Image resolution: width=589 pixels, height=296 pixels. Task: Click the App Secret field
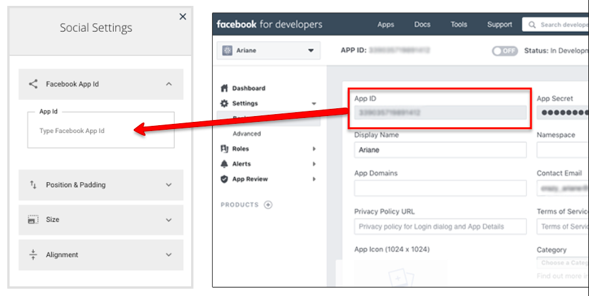[x=563, y=113]
